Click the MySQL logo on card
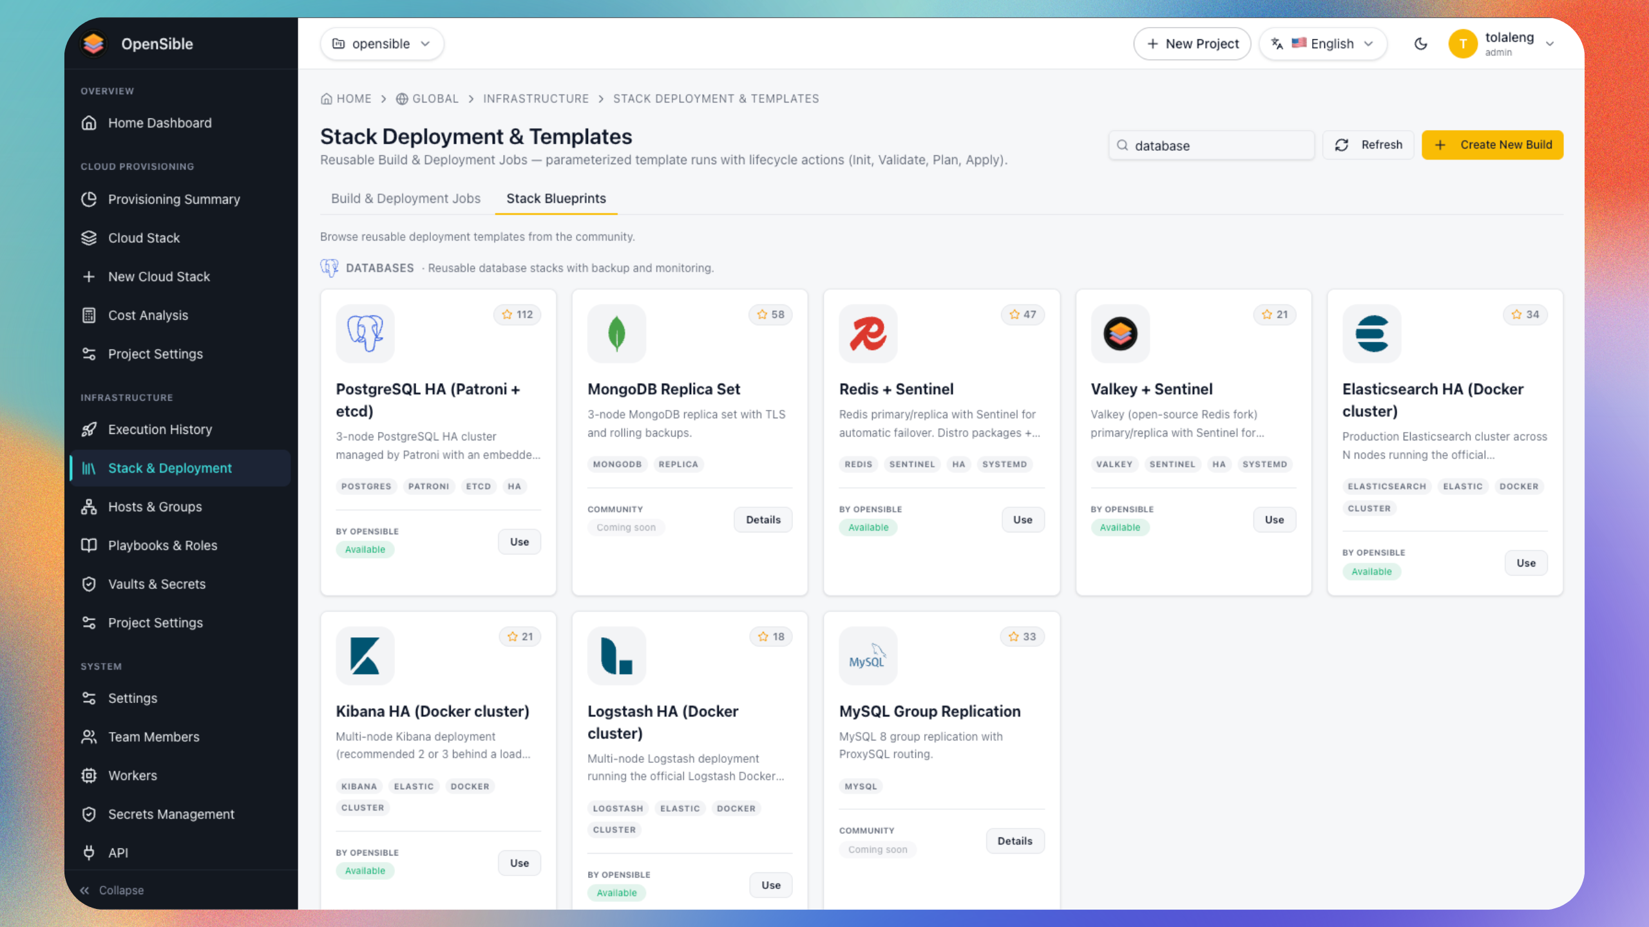 [868, 655]
